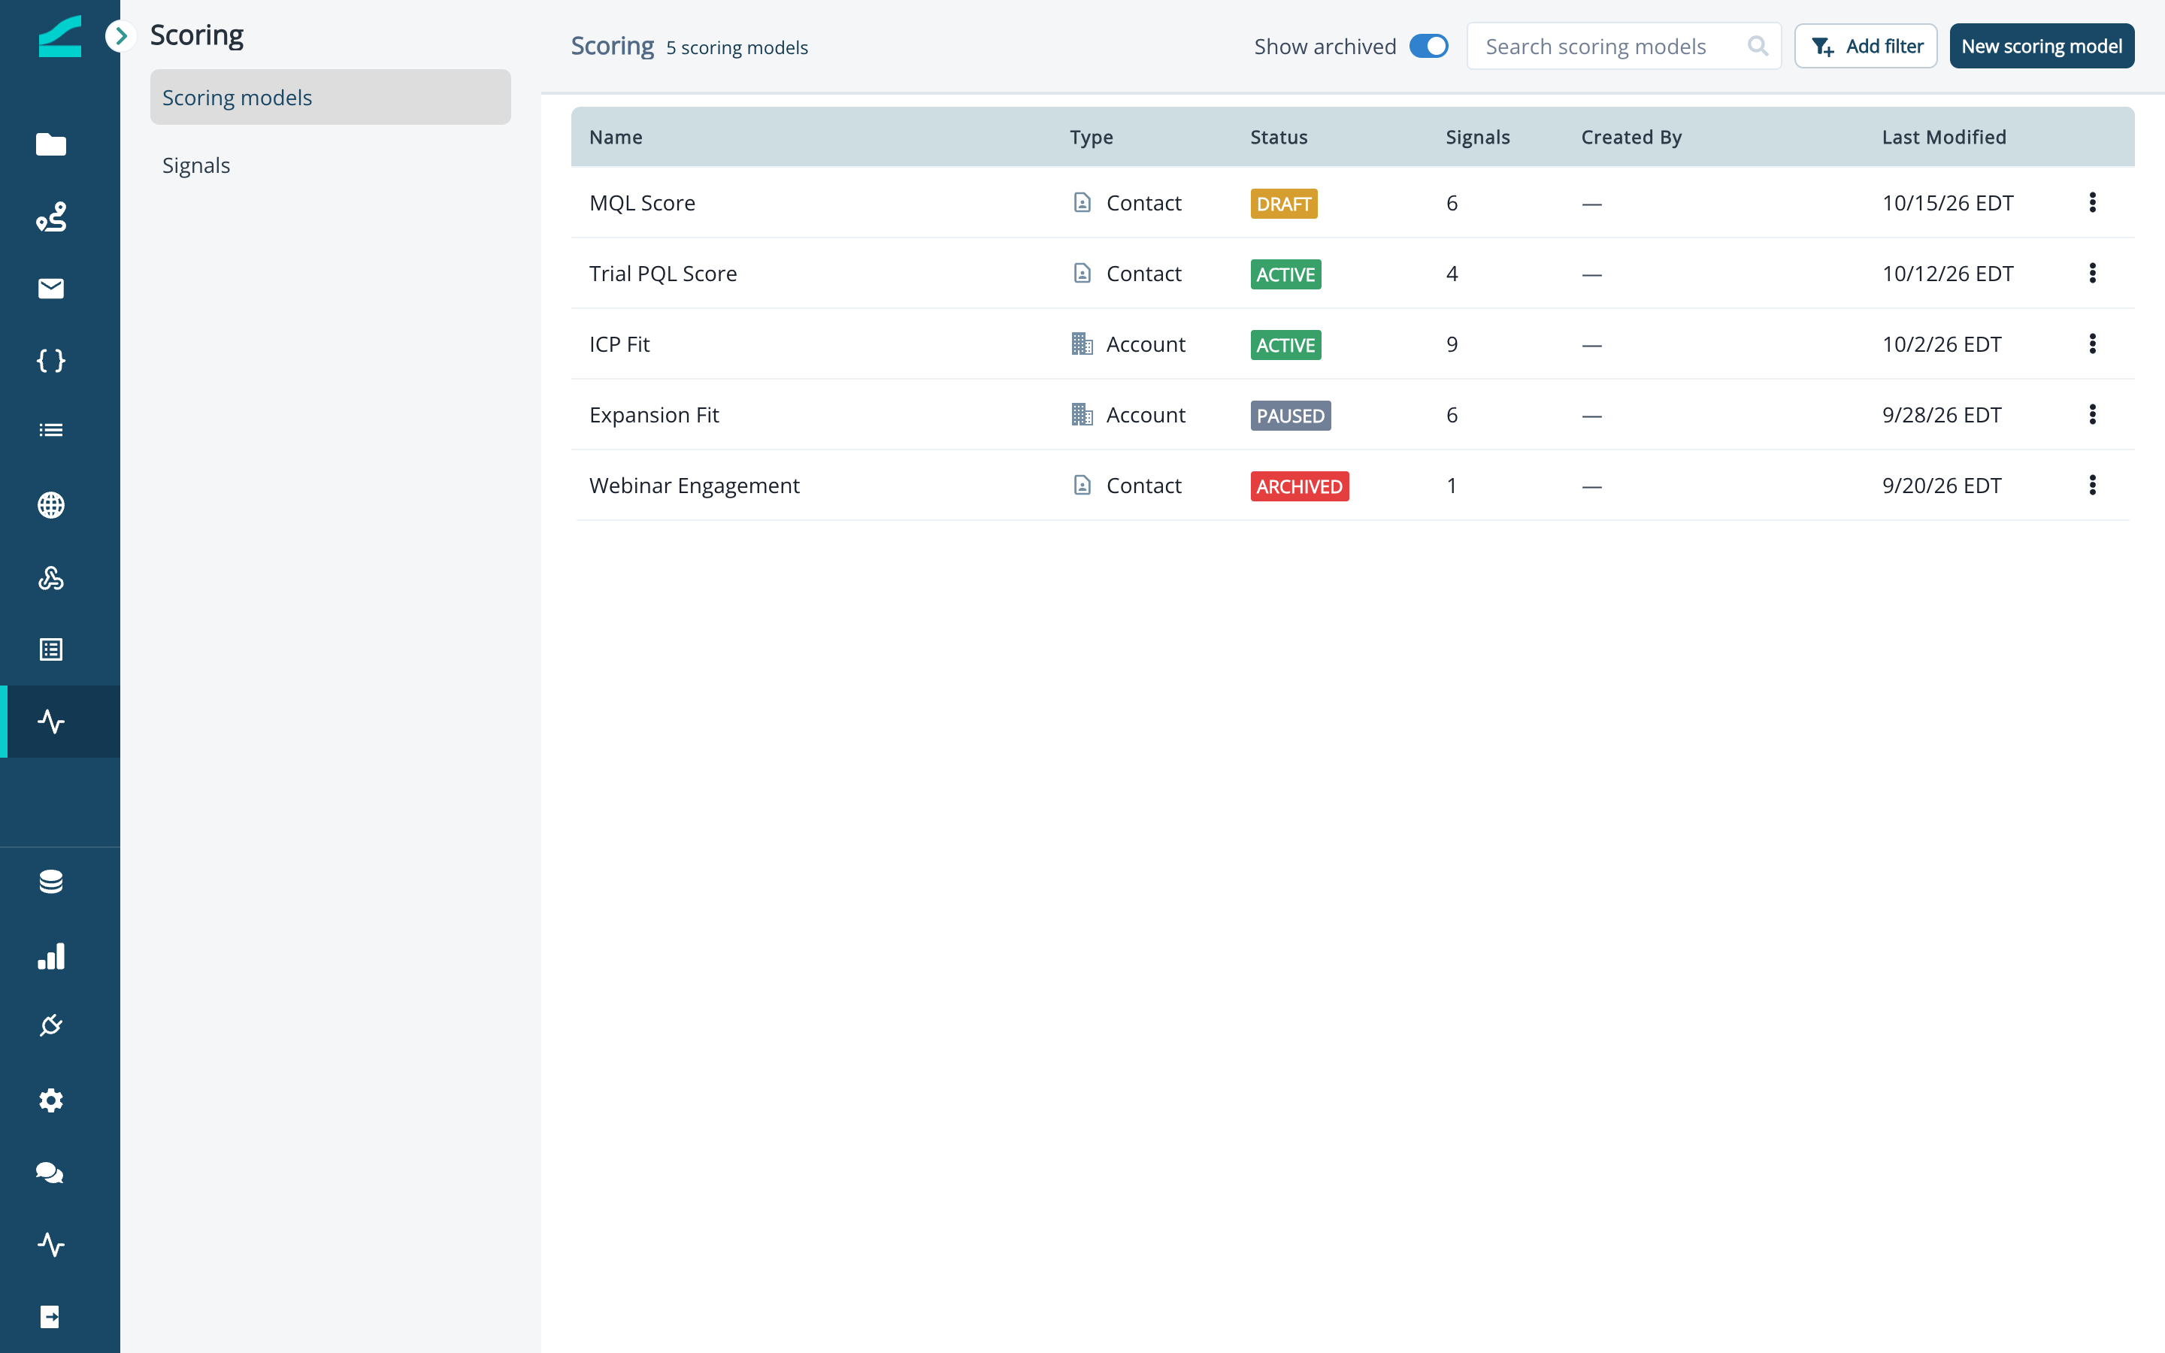Open the chat bubbles icon
This screenshot has width=2165, height=1353.
coord(51,1173)
